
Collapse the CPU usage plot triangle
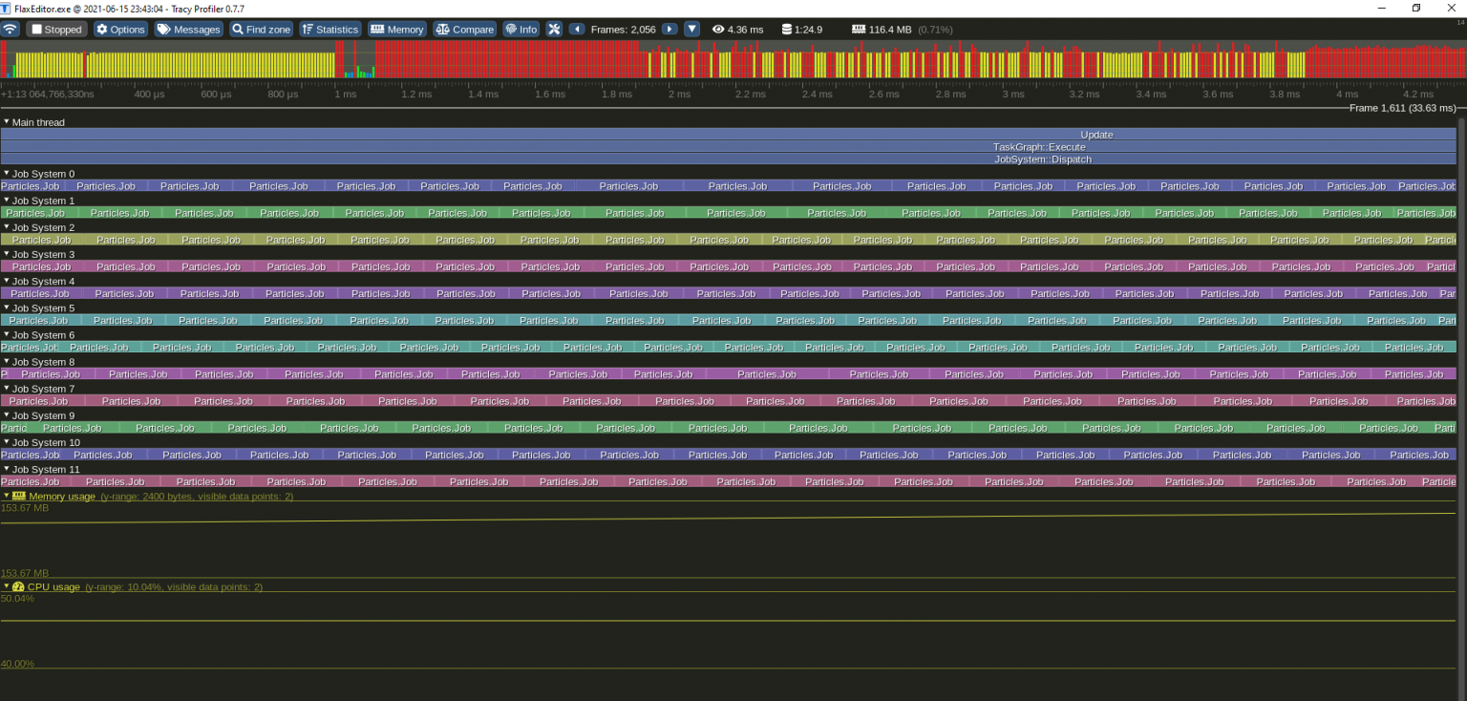coord(6,586)
